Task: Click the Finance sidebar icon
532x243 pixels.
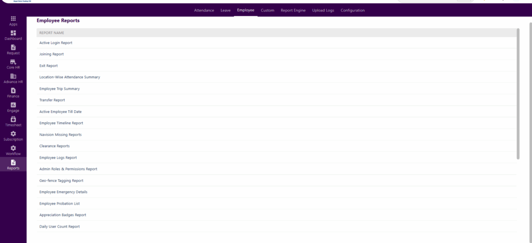Action: [13, 91]
